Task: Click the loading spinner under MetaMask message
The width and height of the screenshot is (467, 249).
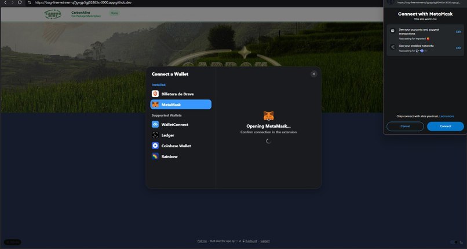Action: coord(268,141)
